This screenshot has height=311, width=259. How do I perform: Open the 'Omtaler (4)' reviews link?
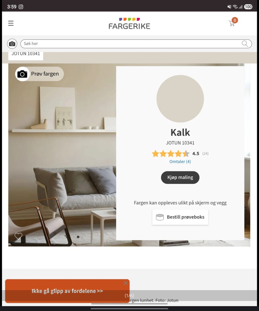(x=180, y=162)
